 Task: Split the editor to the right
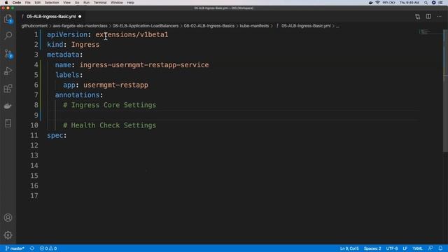[428, 17]
